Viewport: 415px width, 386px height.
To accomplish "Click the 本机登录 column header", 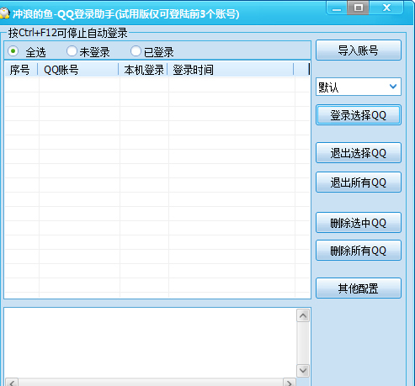I will click(143, 70).
